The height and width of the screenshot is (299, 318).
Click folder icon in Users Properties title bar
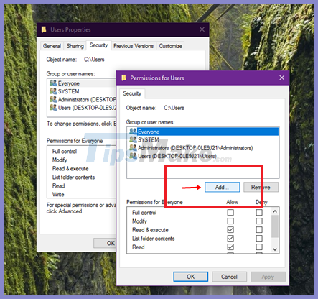pos(44,29)
